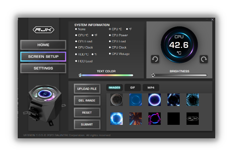The height and width of the screenshot is (156, 233).
Task: Click the rainbow text color slider
Action: 107,75
